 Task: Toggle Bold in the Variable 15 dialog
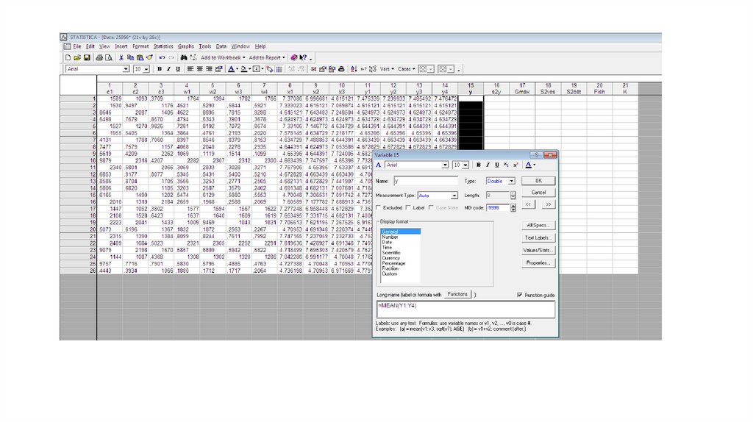477,165
